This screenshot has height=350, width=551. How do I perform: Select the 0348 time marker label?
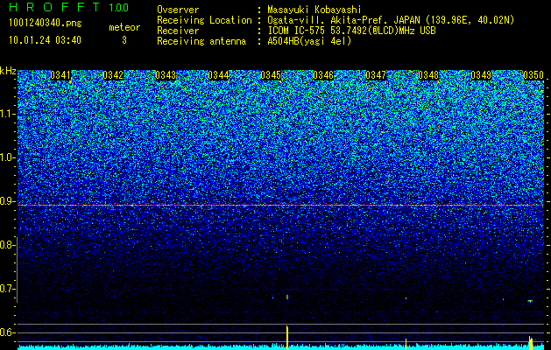tap(428, 75)
